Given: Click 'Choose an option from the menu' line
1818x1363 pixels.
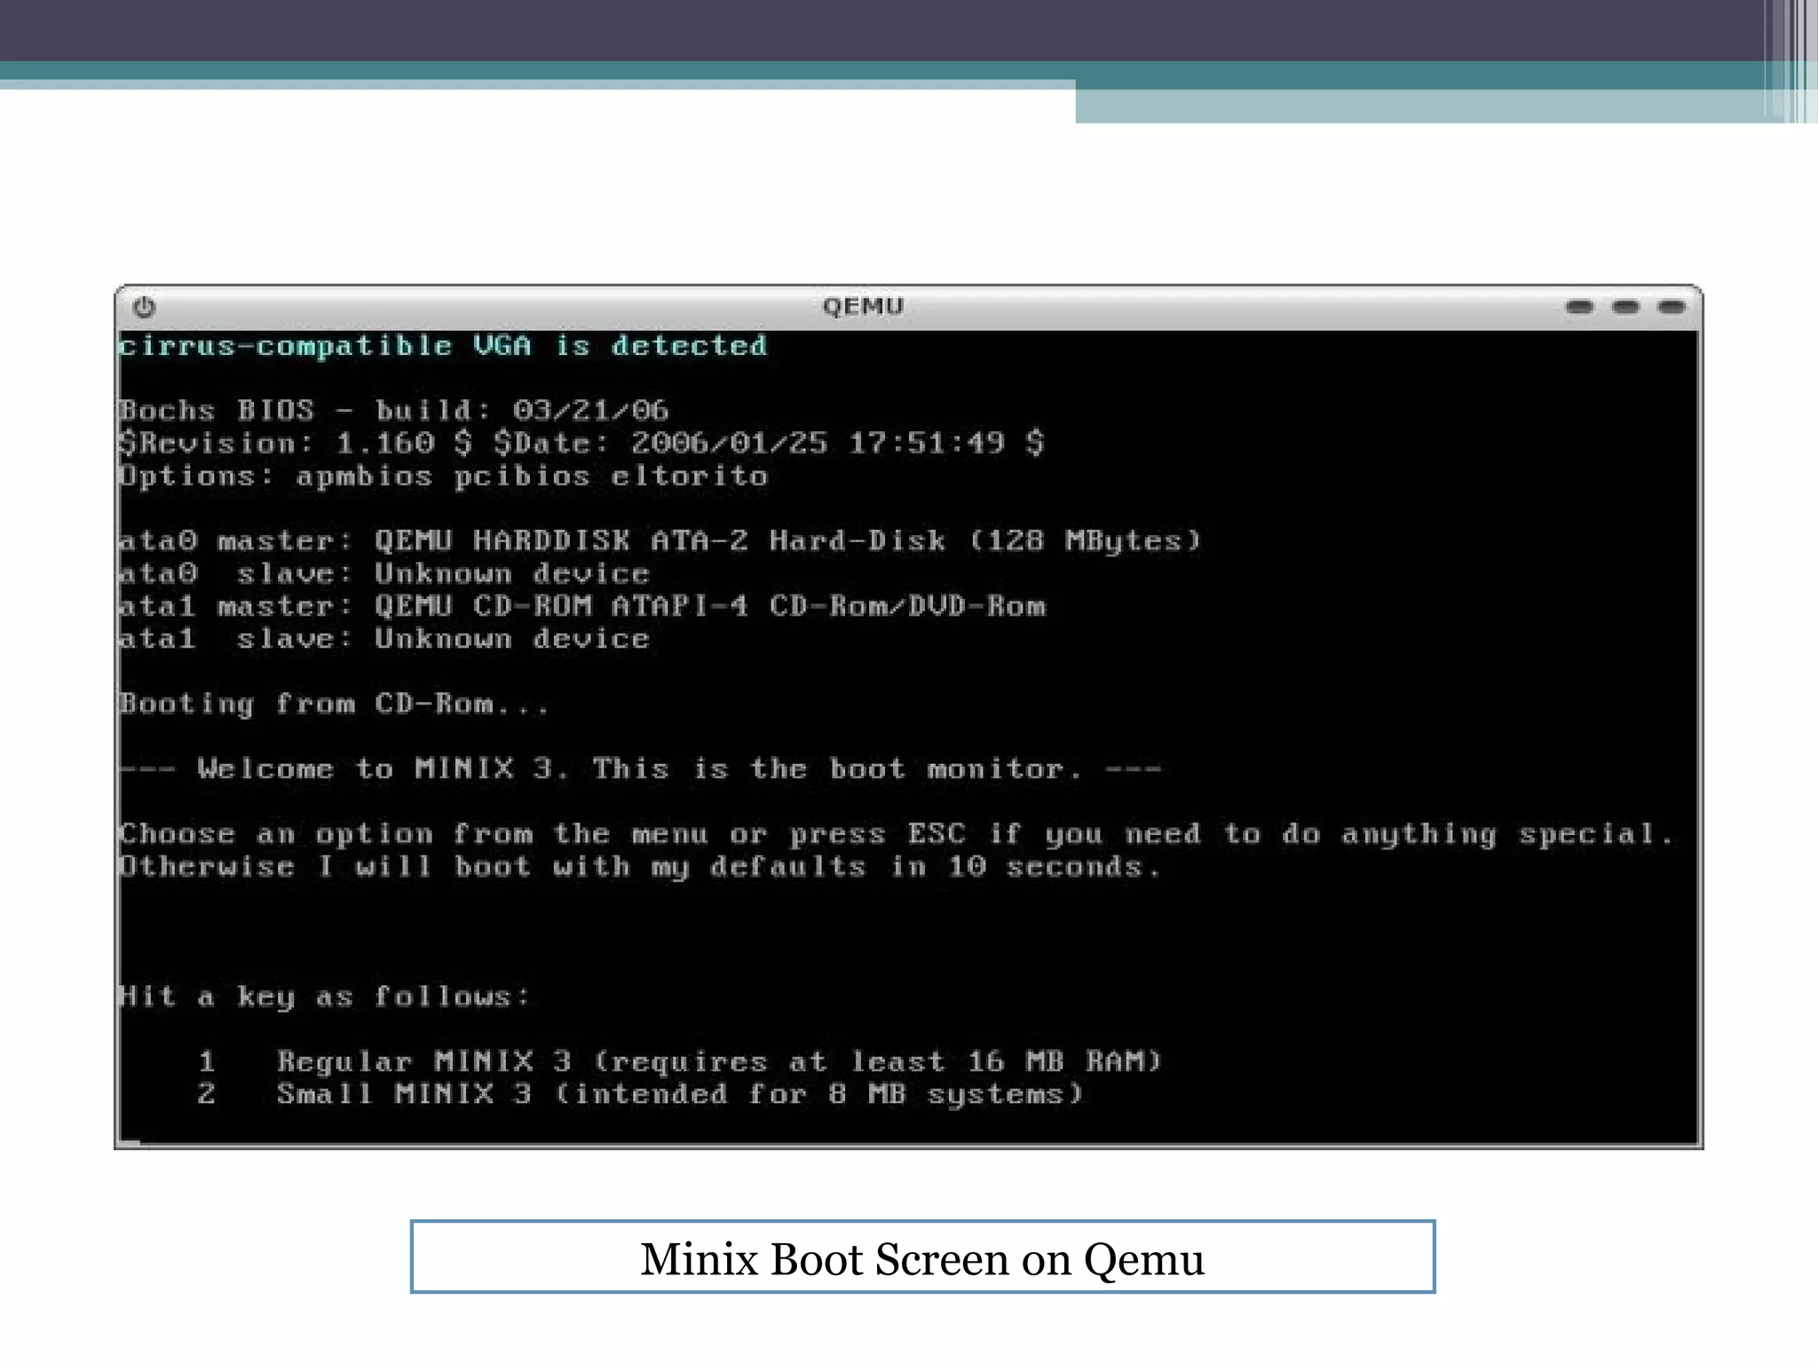Looking at the screenshot, I should click(x=896, y=834).
